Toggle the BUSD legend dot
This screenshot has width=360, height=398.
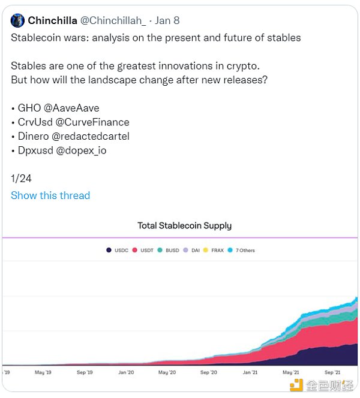tap(160, 250)
